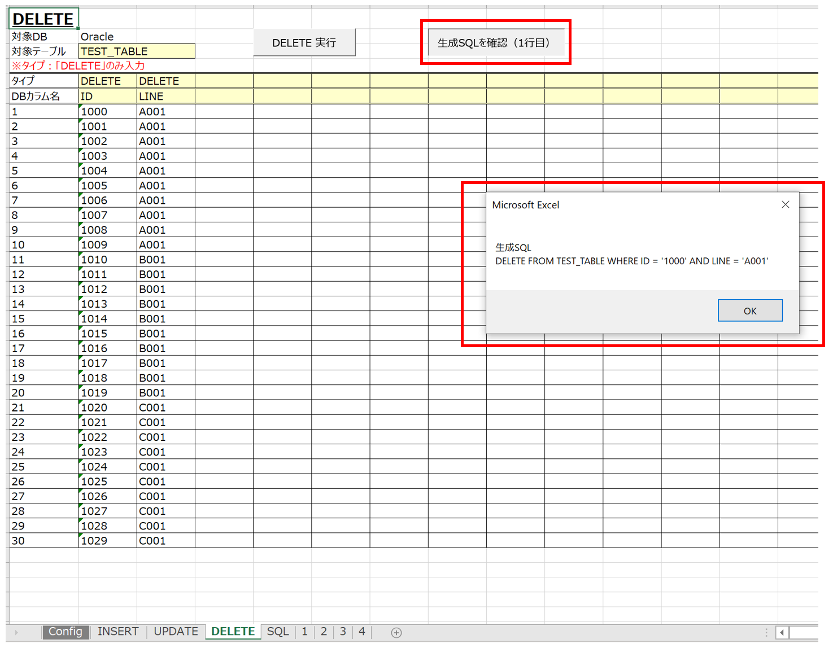Click OK in the generated SQL dialog
This screenshot has height=648, width=833.
click(x=750, y=310)
